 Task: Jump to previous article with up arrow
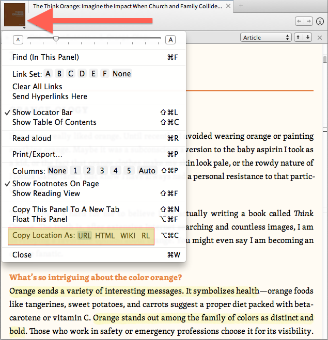pyautogui.click(x=299, y=37)
